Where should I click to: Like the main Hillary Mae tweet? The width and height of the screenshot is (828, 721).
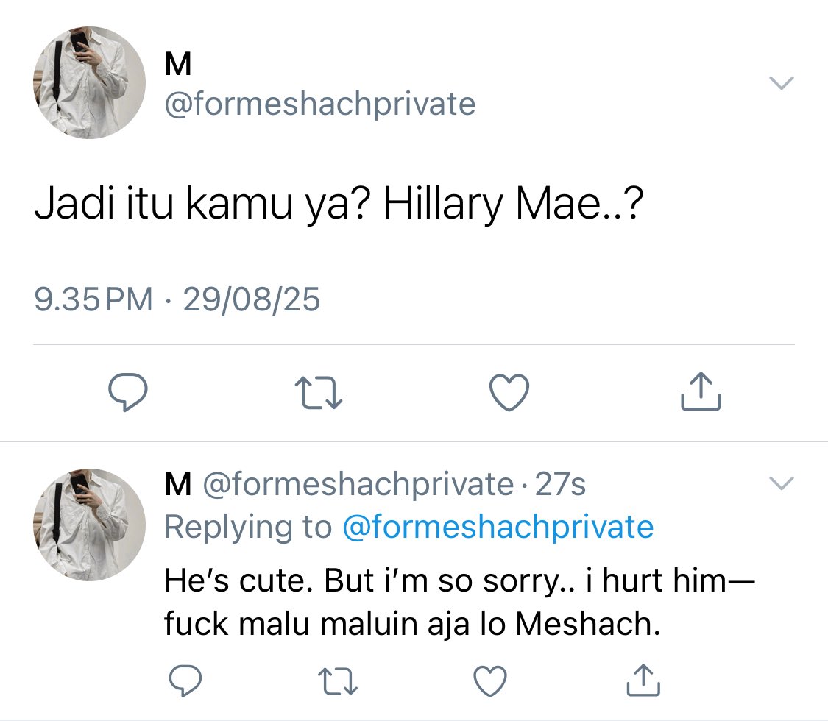point(509,392)
